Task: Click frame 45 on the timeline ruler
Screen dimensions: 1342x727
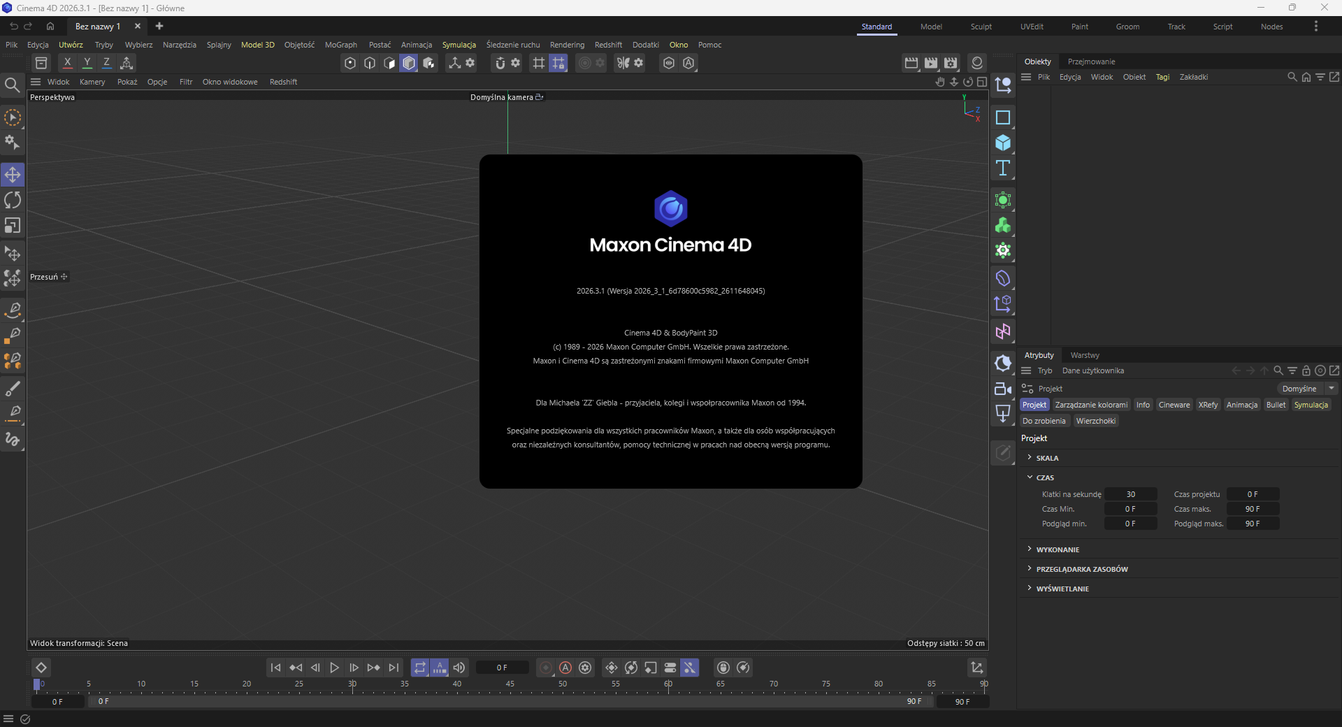Action: pos(510,684)
